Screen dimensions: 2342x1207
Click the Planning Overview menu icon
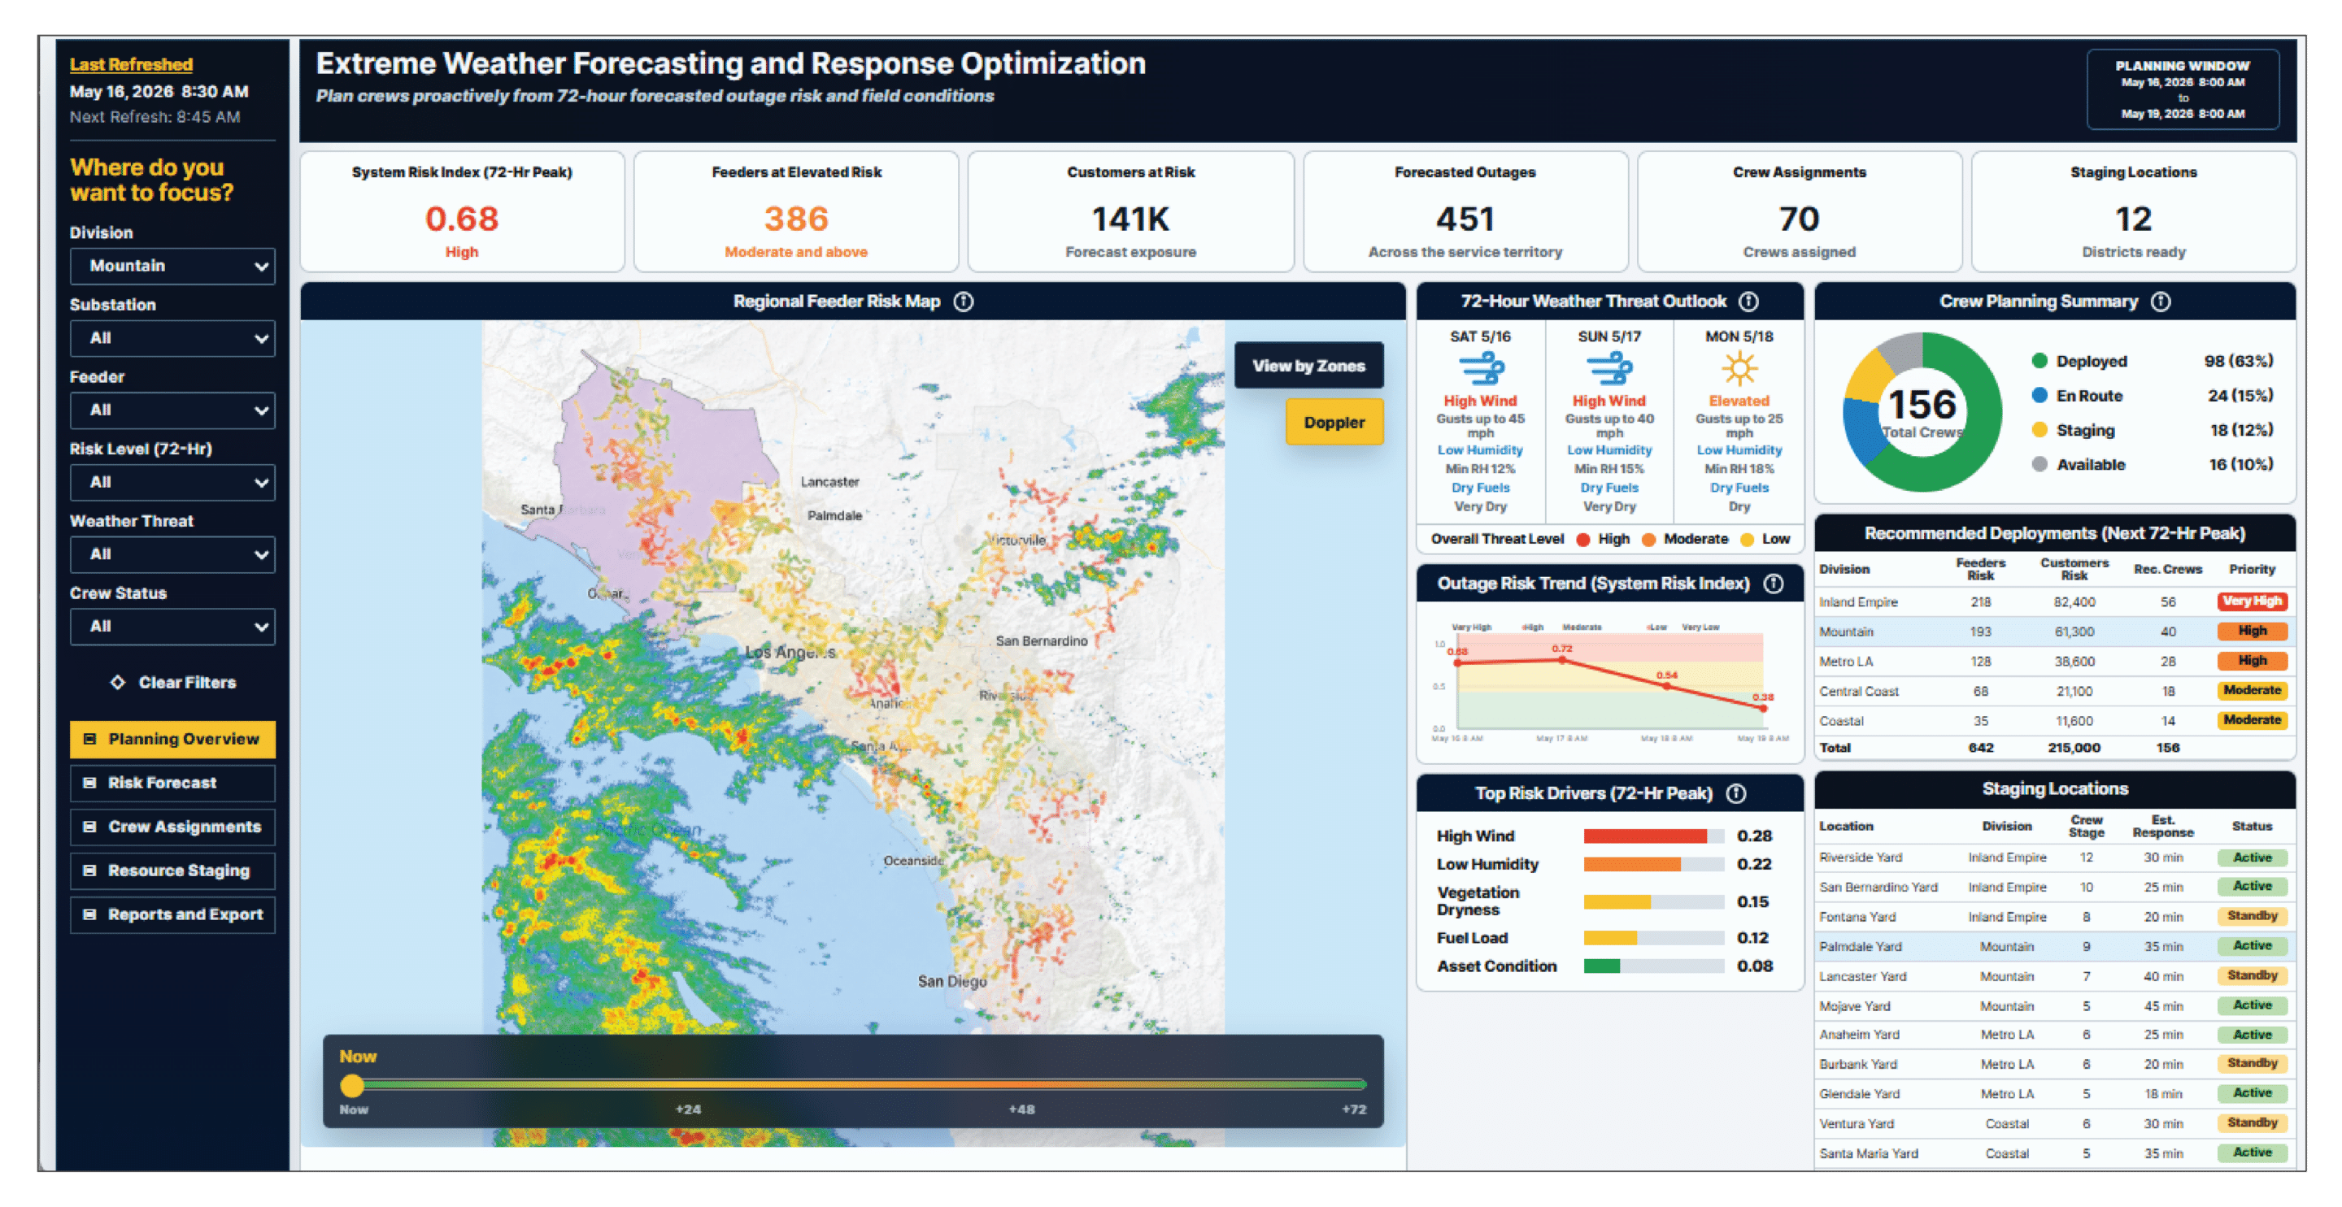tap(90, 739)
